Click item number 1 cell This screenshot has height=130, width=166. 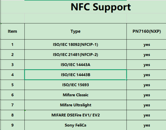click(x=12, y=45)
